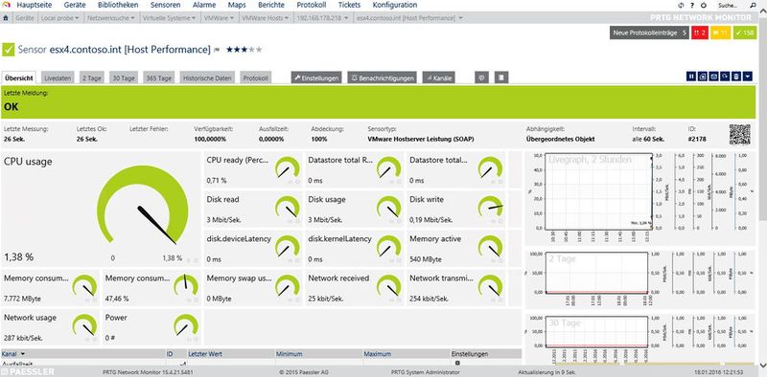Open the Tickets menu
Screen dimensions: 767x377
click(349, 6)
